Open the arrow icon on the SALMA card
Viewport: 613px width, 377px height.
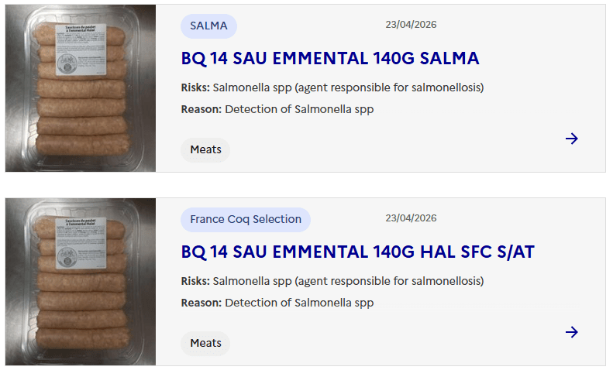click(571, 139)
